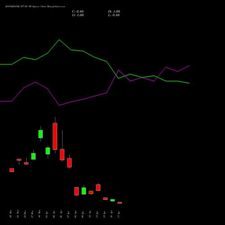Image resolution: width=225 pixels, height=225 pixels.
Task: Click the red candle above 07 Apr
Action: [x=69, y=162]
